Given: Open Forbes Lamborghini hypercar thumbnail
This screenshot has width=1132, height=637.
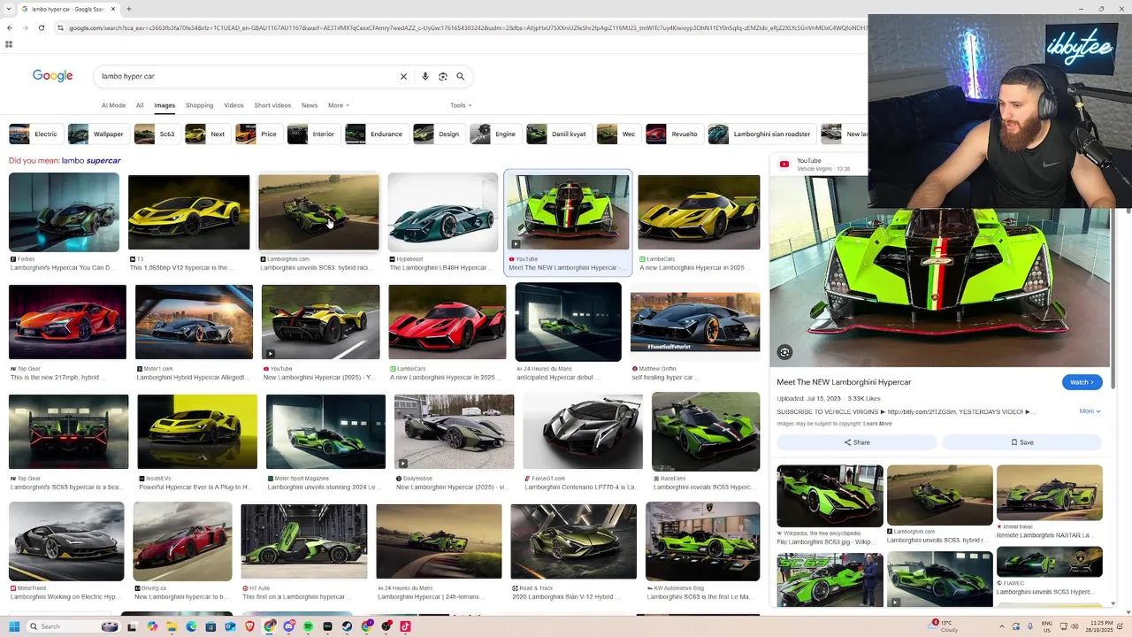Looking at the screenshot, I should pos(64,212).
